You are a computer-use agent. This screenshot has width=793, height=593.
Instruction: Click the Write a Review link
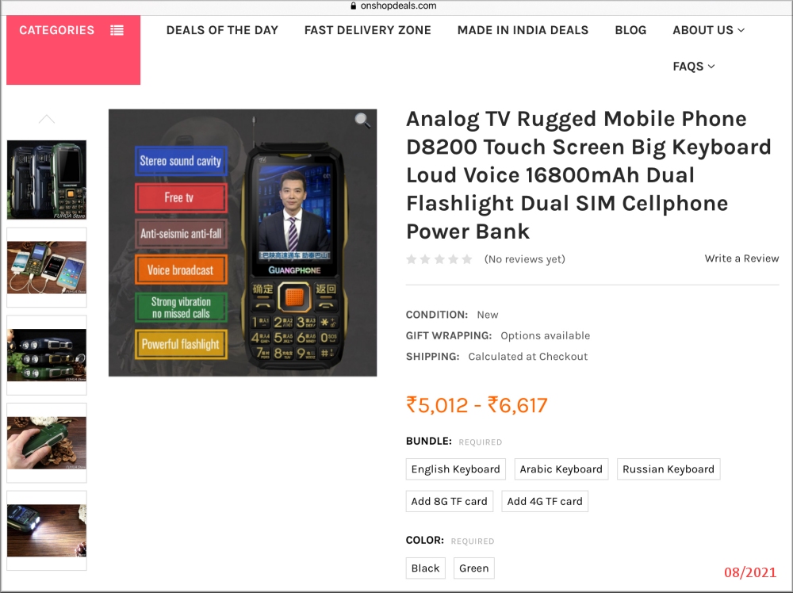click(741, 258)
